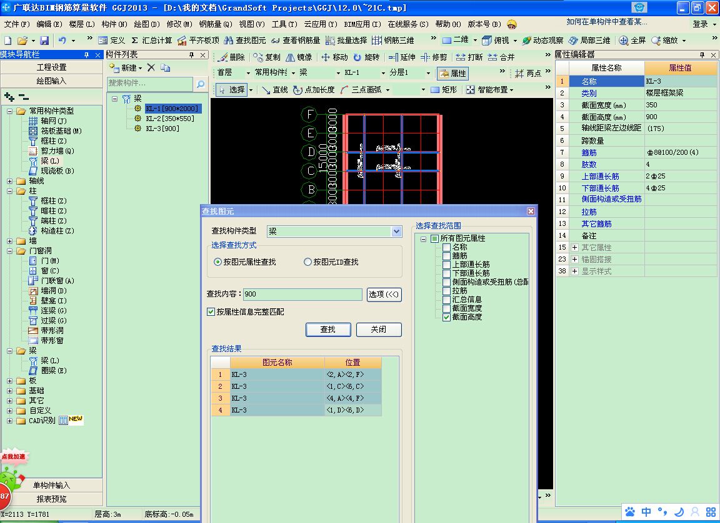
Task: Click the delete X icon in 构件列表 toolbar
Action: pyautogui.click(x=151, y=68)
